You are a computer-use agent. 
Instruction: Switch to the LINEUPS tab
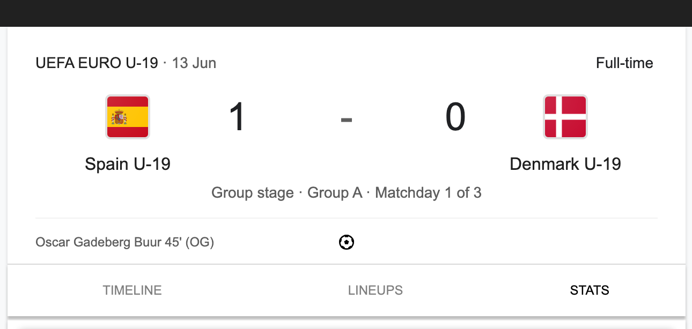pyautogui.click(x=376, y=290)
